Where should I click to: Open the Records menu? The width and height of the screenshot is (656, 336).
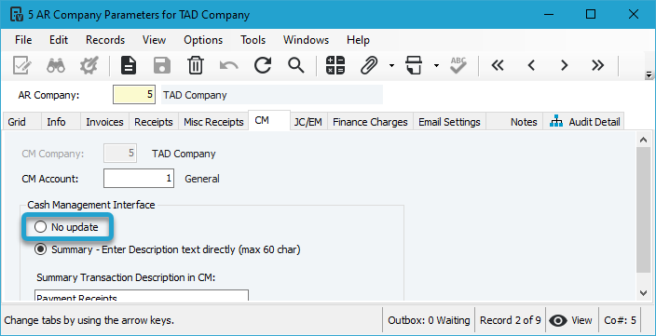click(105, 40)
